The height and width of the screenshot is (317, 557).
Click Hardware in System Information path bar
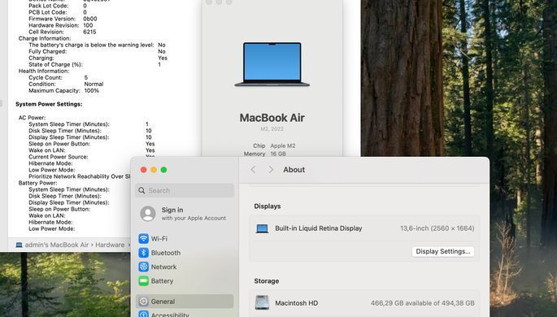click(x=110, y=245)
